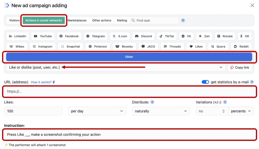Toggle get statistics by e-mail switch
Image resolution: width=259 pixels, height=149 pixels.
point(205,82)
